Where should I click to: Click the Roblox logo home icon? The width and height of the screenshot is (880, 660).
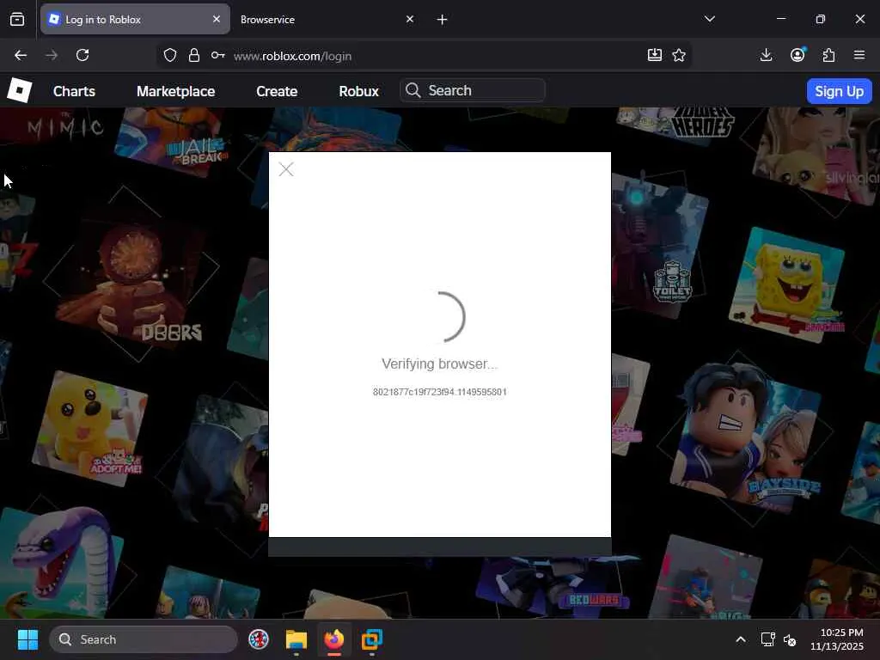click(x=19, y=90)
